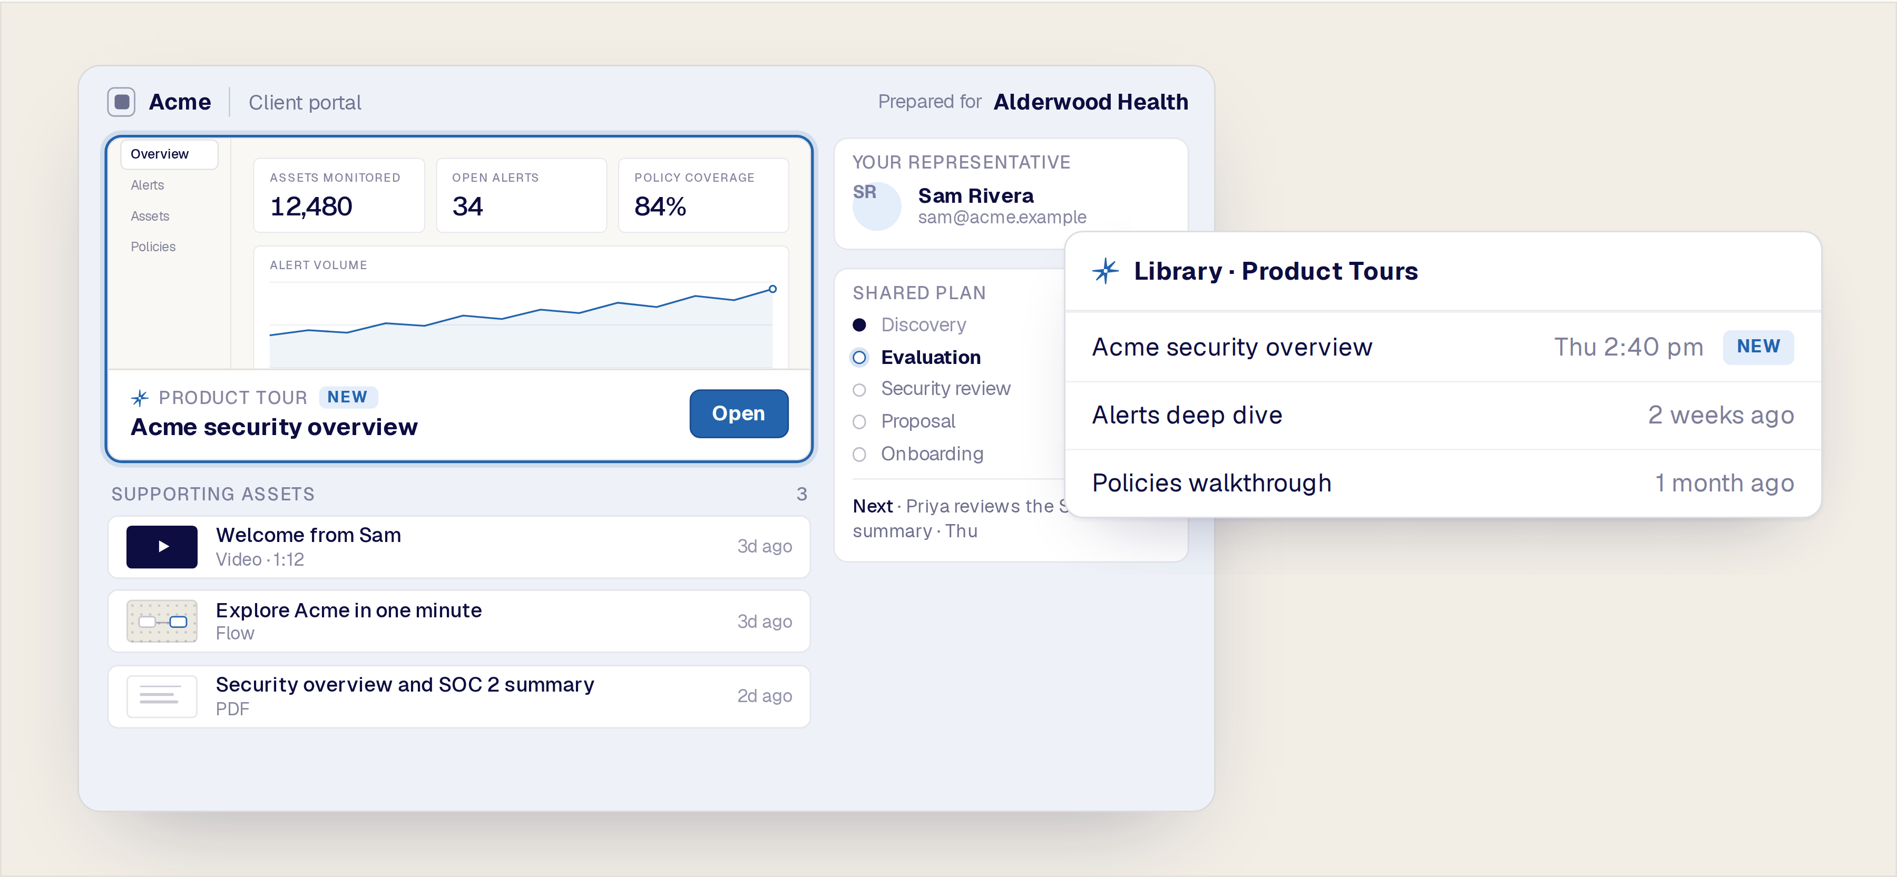Play the Welcome from Sam video thumbnail
This screenshot has height=877, width=1897.
(x=162, y=546)
